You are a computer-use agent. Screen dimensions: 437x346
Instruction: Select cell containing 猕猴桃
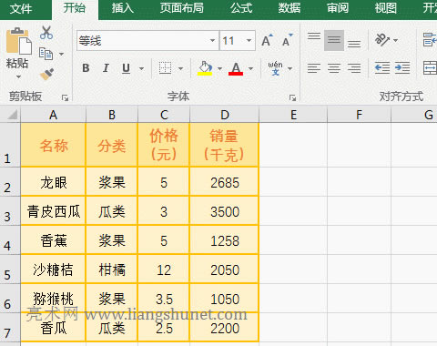[x=53, y=299]
